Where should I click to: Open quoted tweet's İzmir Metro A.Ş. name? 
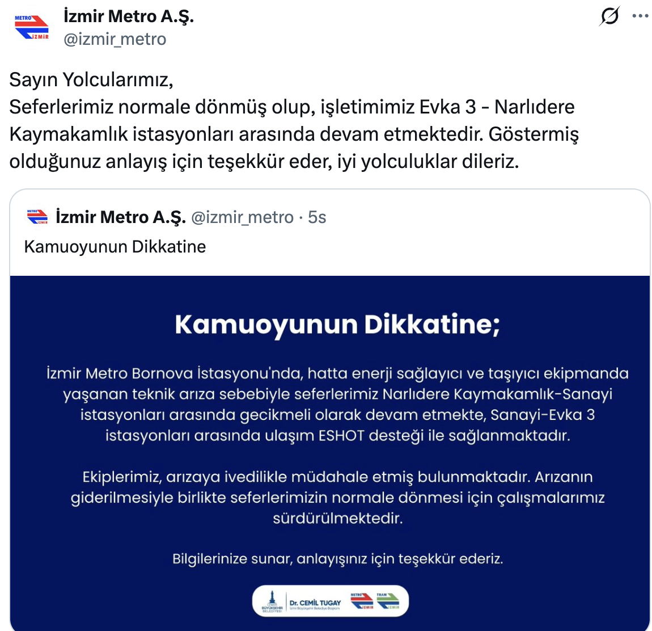[x=121, y=217]
